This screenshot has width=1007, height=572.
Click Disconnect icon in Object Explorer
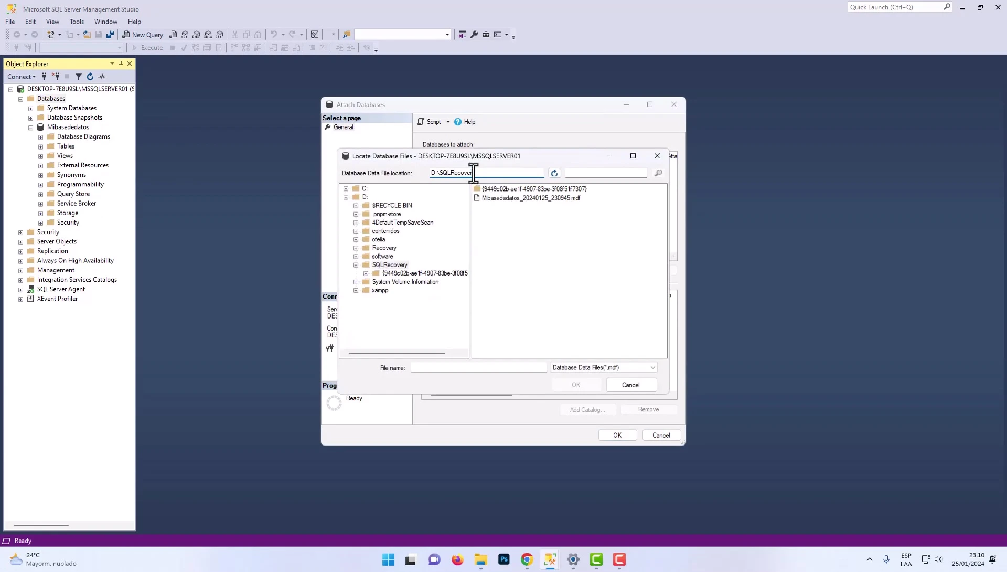tap(56, 77)
